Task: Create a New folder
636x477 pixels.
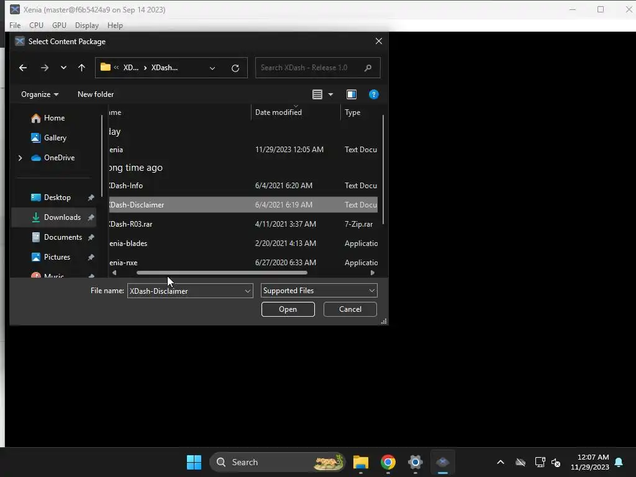Action: click(96, 94)
